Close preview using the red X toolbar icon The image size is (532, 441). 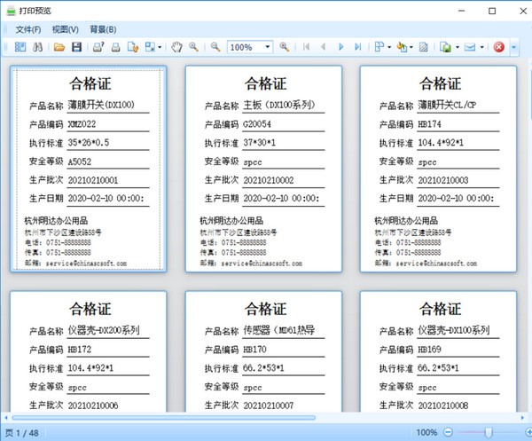point(498,47)
